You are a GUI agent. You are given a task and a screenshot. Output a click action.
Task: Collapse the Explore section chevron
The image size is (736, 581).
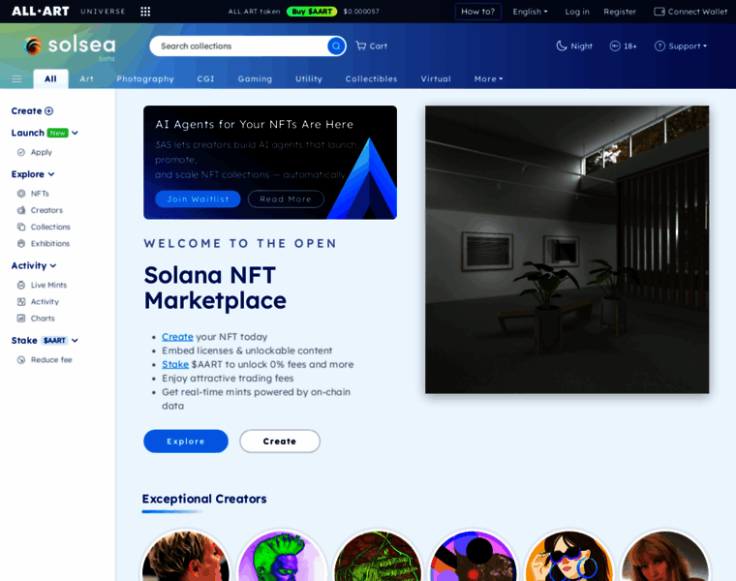pyautogui.click(x=51, y=174)
